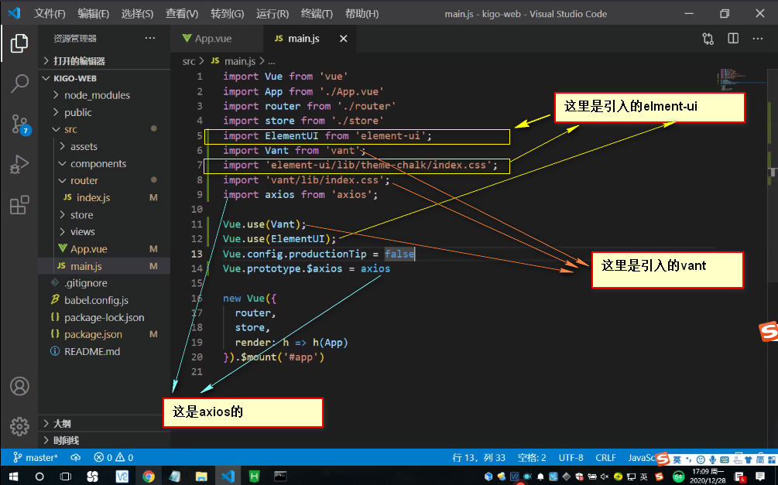Open package.json file
This screenshot has width=778, height=485.
(x=105, y=334)
